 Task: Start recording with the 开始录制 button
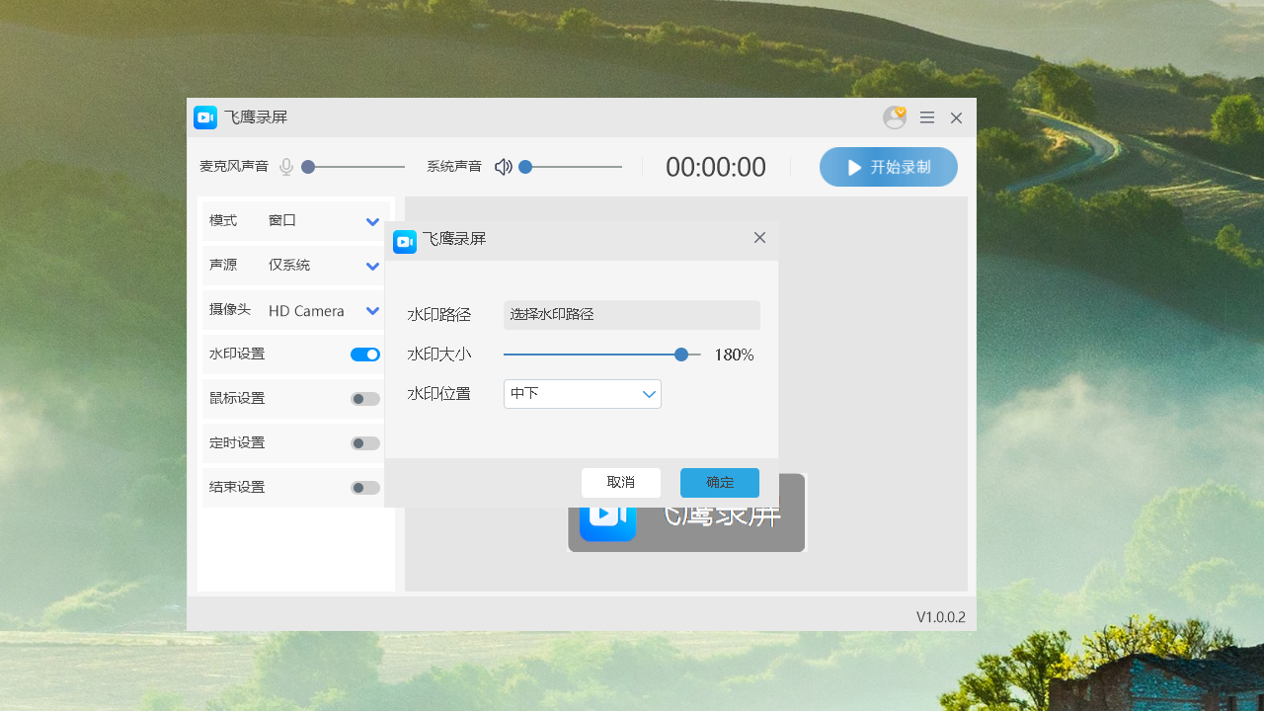coord(888,167)
